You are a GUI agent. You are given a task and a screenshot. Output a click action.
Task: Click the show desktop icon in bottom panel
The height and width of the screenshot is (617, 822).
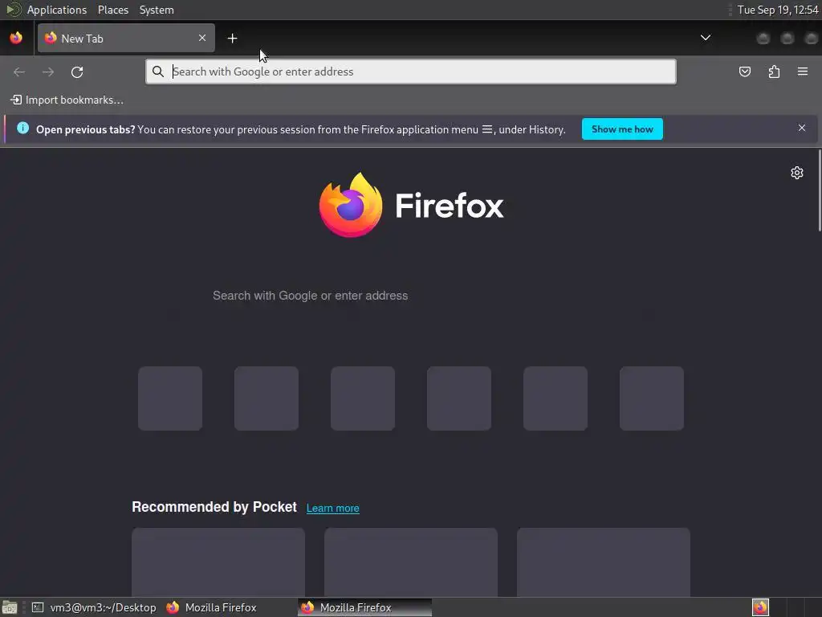pos(10,607)
